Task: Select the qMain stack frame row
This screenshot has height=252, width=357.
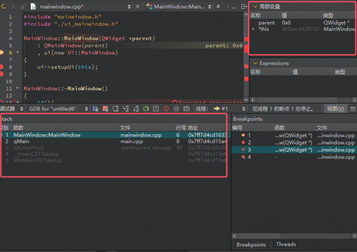Action: click(x=22, y=141)
